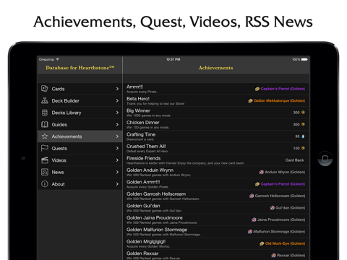Click the Achievements row chevron

[x=117, y=136]
